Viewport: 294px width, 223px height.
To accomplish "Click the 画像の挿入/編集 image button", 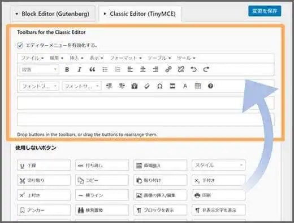I will (160, 195).
